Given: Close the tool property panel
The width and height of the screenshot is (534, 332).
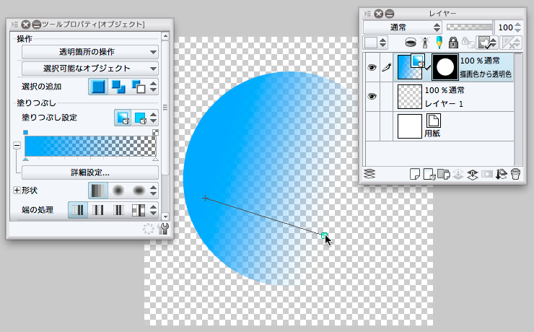Looking at the screenshot, I should [x=25, y=25].
